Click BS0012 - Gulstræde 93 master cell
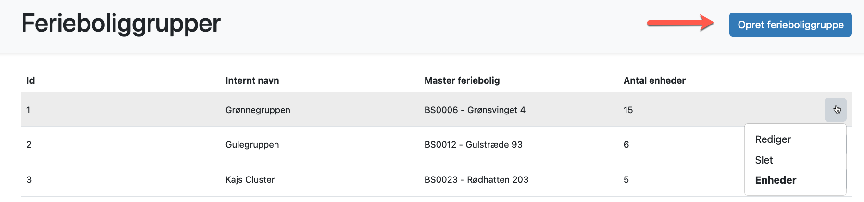This screenshot has height=202, width=864. [474, 144]
